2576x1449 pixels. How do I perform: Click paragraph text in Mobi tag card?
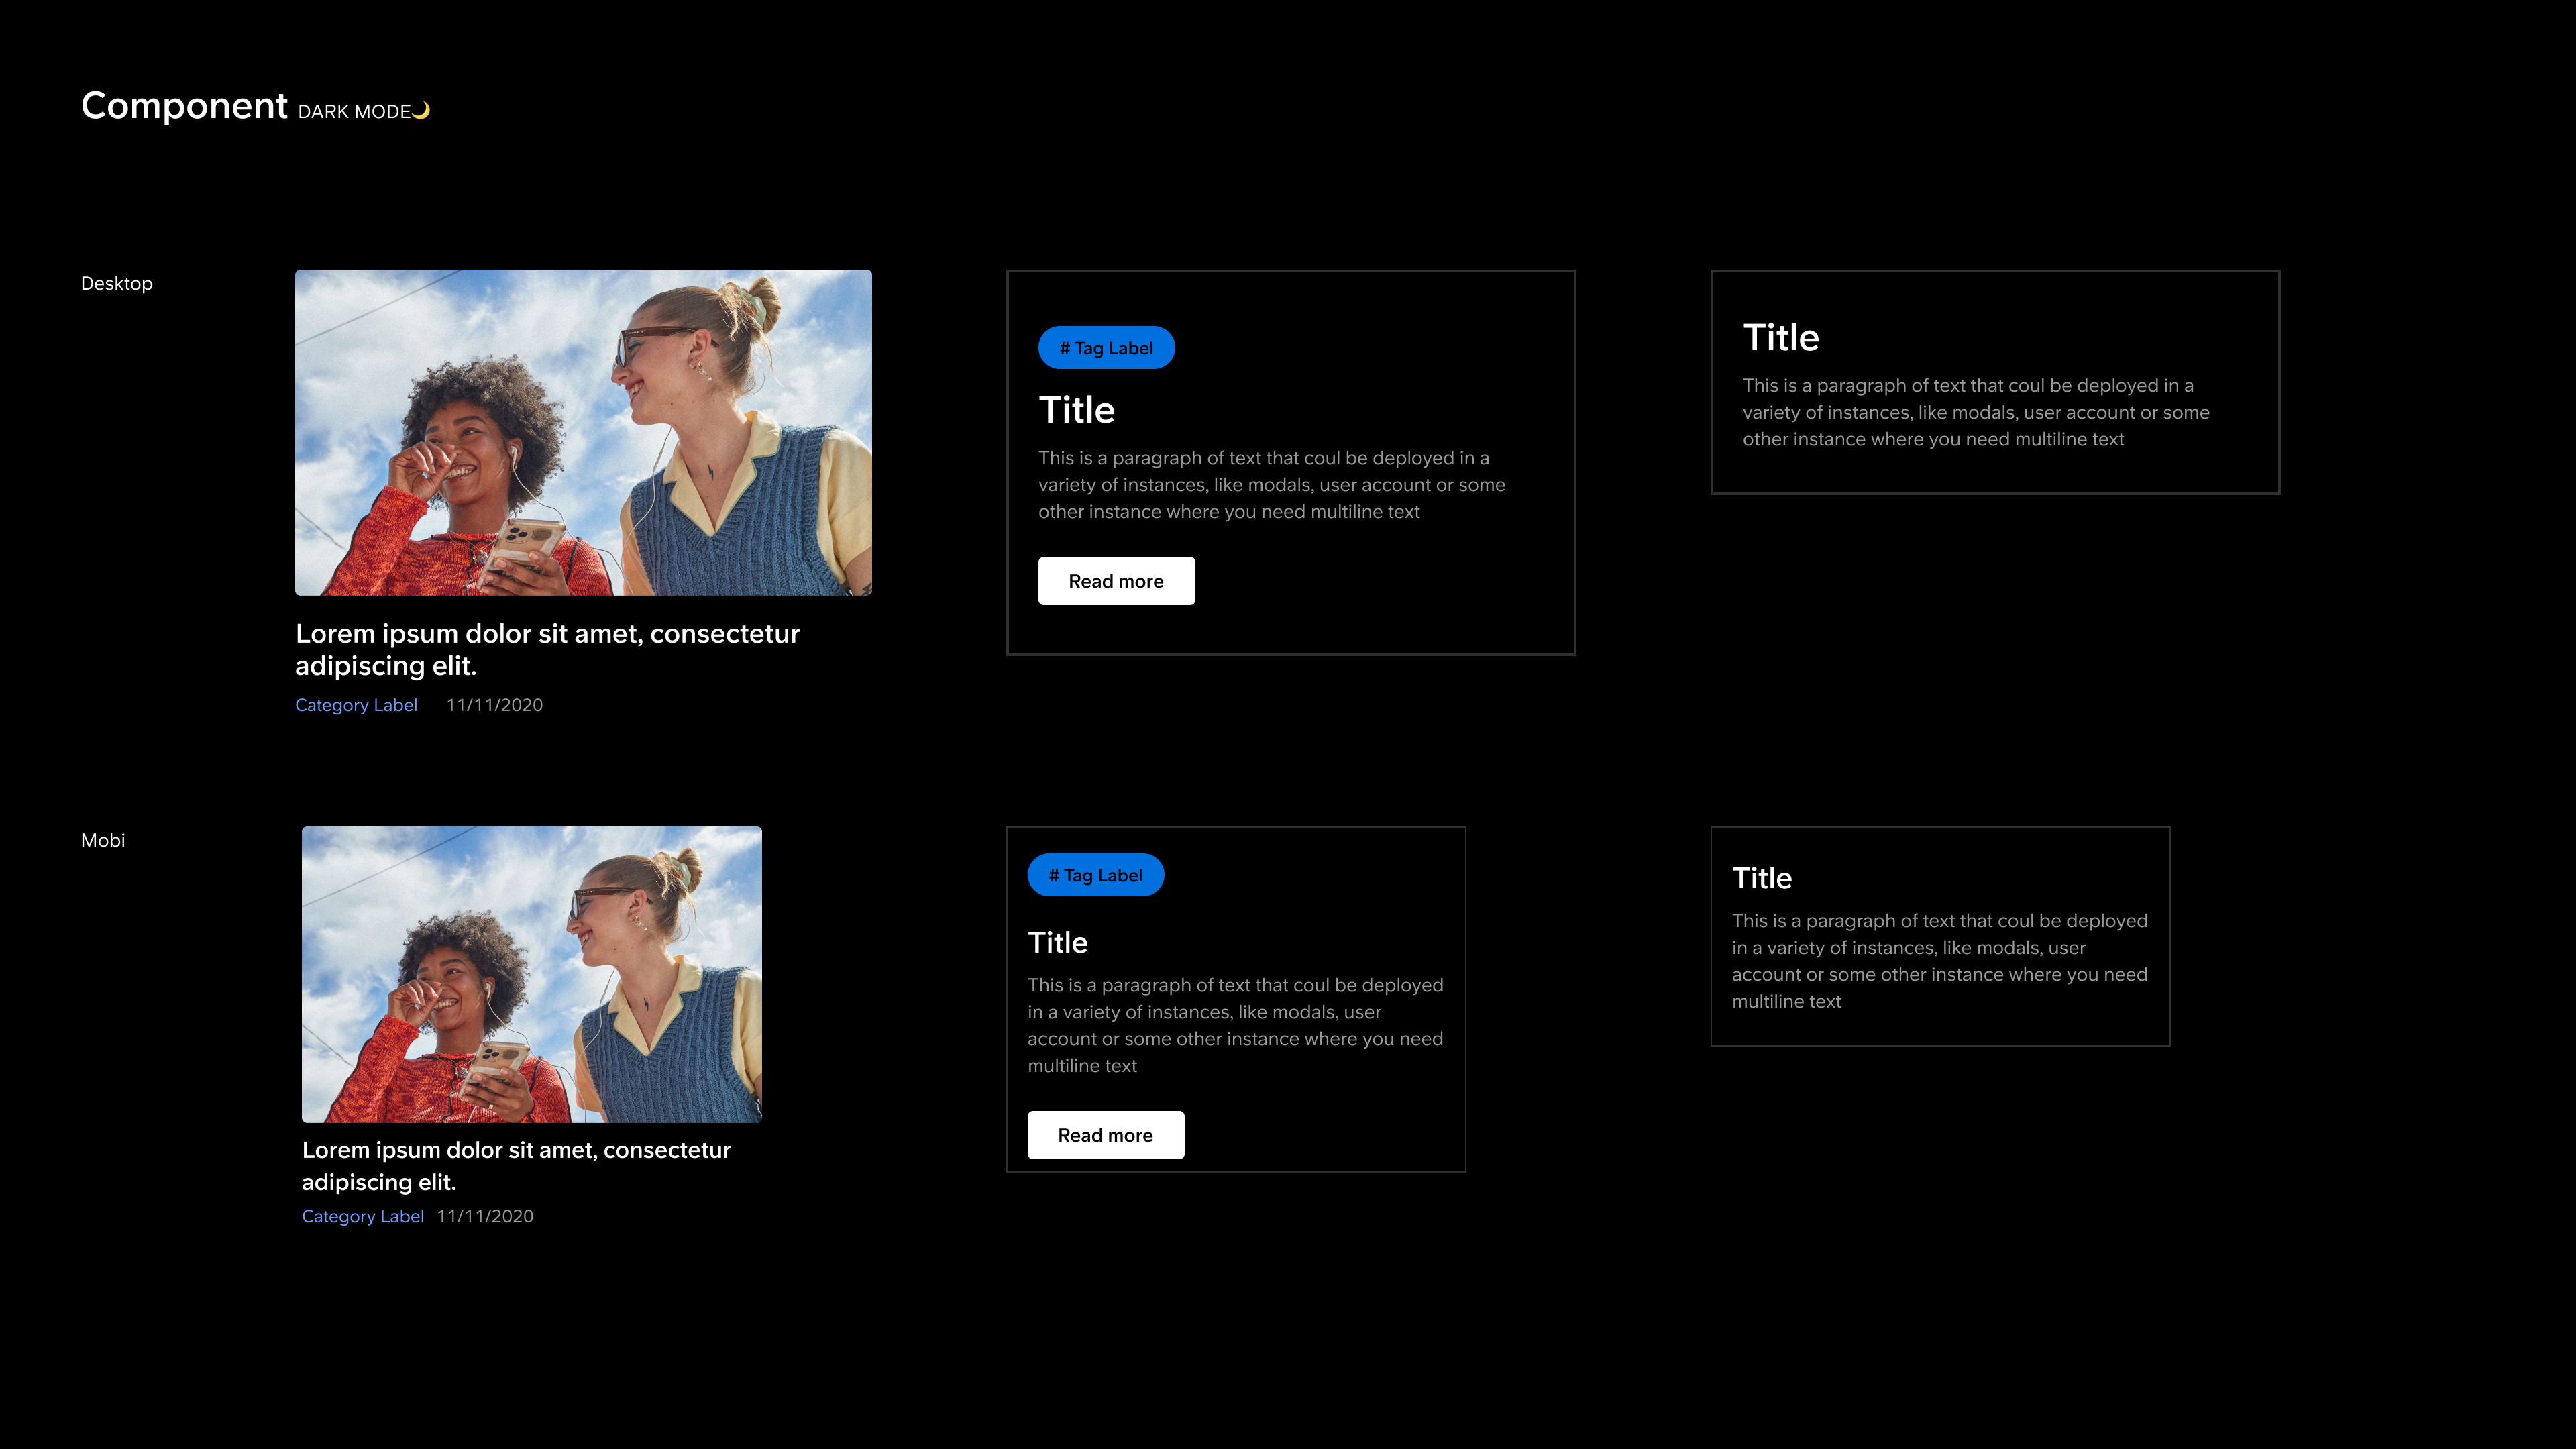tap(1235, 1025)
